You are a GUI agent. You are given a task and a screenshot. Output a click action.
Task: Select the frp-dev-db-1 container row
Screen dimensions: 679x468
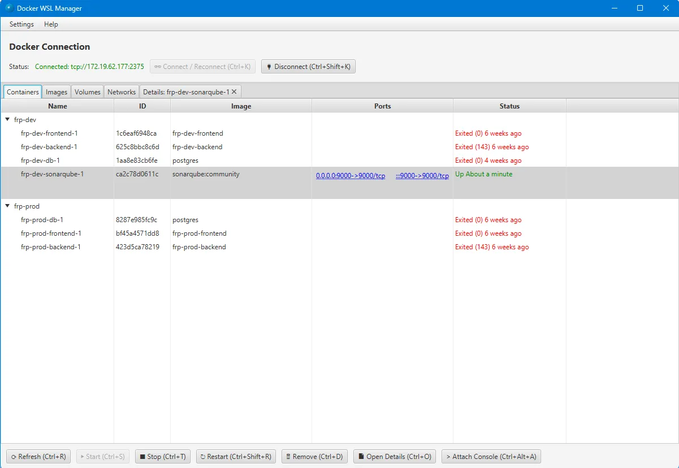point(339,161)
